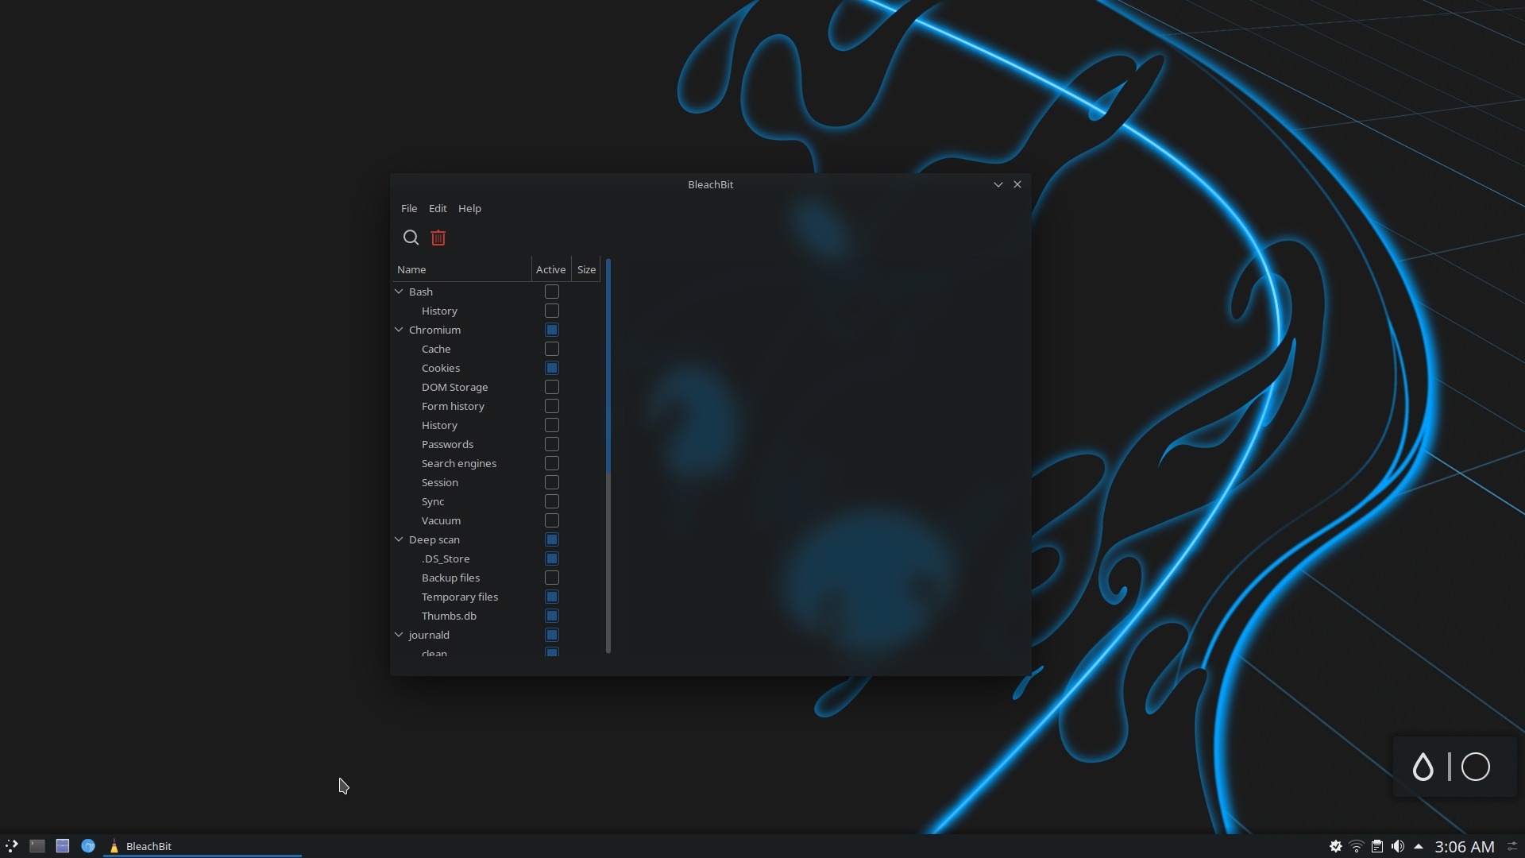This screenshot has width=1525, height=858.
Task: Open the file manager from the taskbar
Action: pos(63,846)
